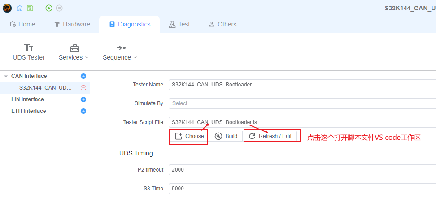Click the home icon in title bar
This screenshot has height=198, width=436.
pos(20,8)
